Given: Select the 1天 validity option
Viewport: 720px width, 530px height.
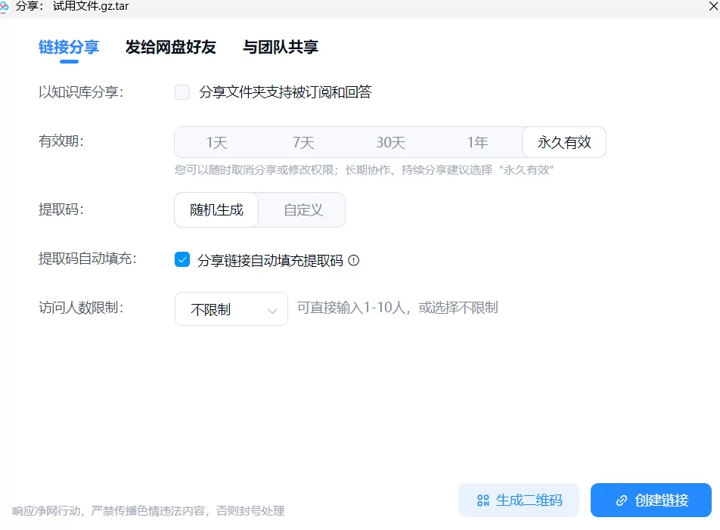Looking at the screenshot, I should point(216,142).
